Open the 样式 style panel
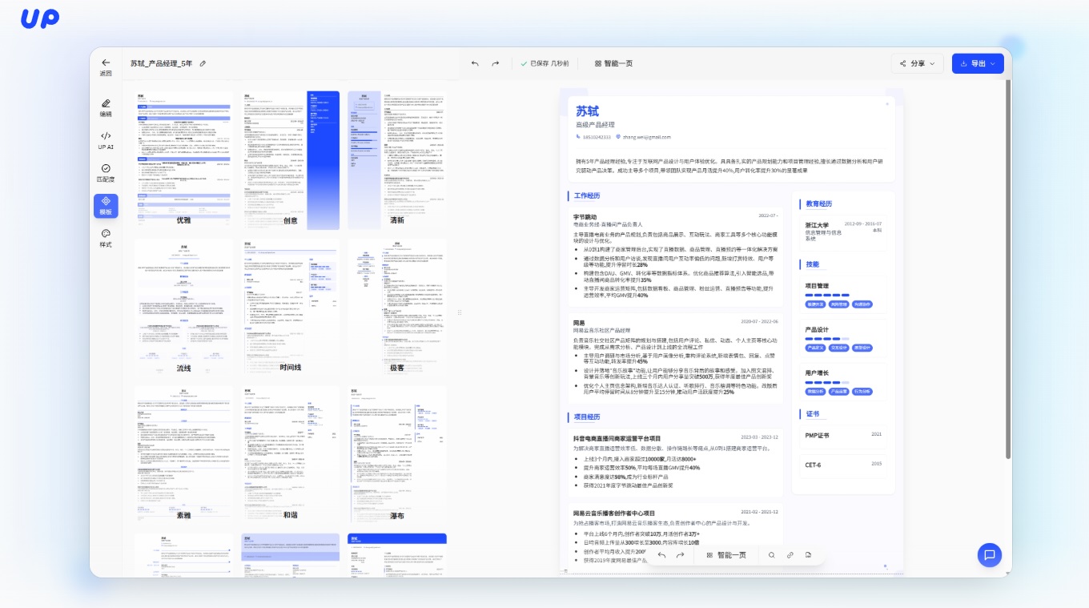 tap(106, 238)
